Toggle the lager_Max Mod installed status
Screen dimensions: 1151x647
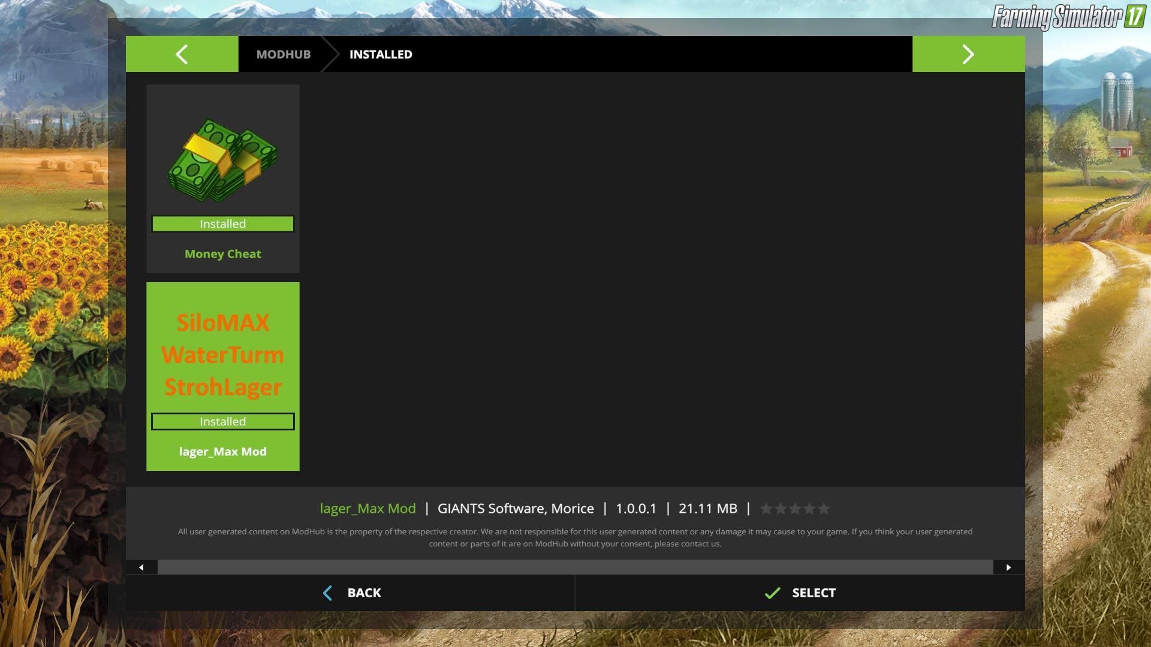tap(222, 421)
